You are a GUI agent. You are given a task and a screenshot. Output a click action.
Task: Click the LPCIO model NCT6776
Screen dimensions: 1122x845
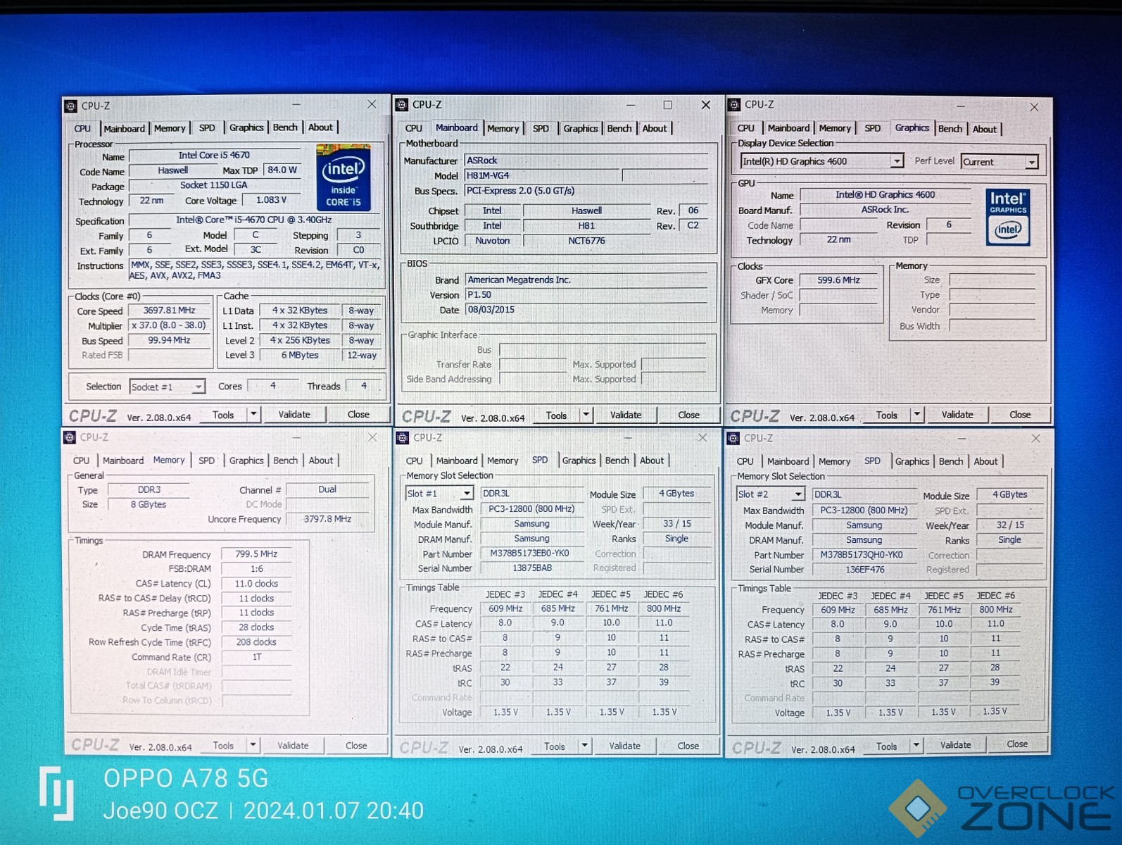tap(586, 241)
